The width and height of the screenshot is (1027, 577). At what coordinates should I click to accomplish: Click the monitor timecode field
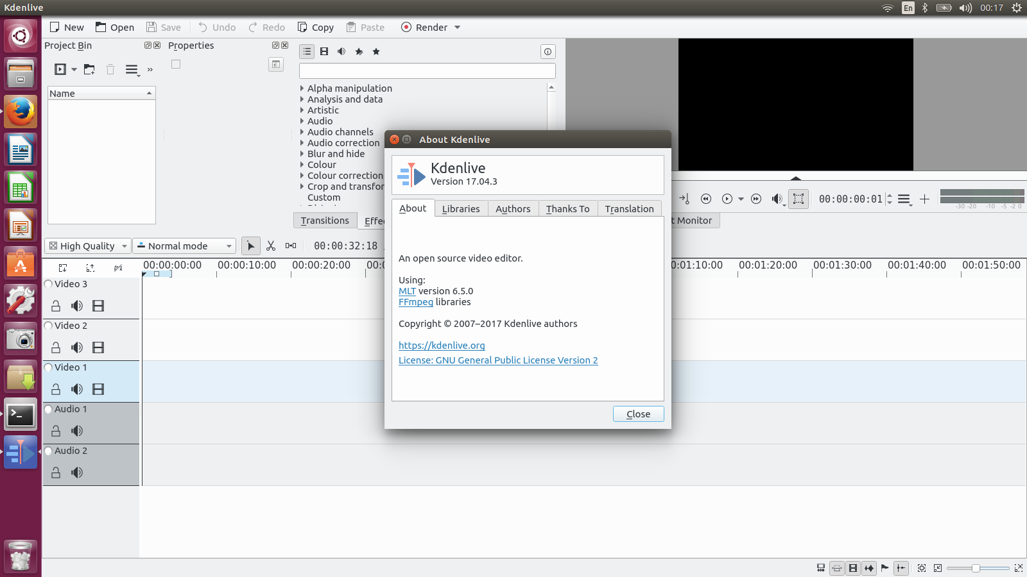pos(850,199)
